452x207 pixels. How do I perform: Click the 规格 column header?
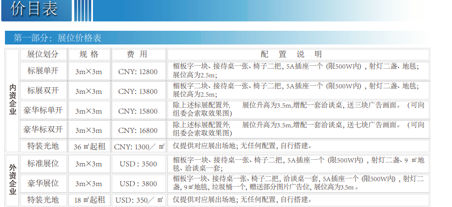pos(89,54)
